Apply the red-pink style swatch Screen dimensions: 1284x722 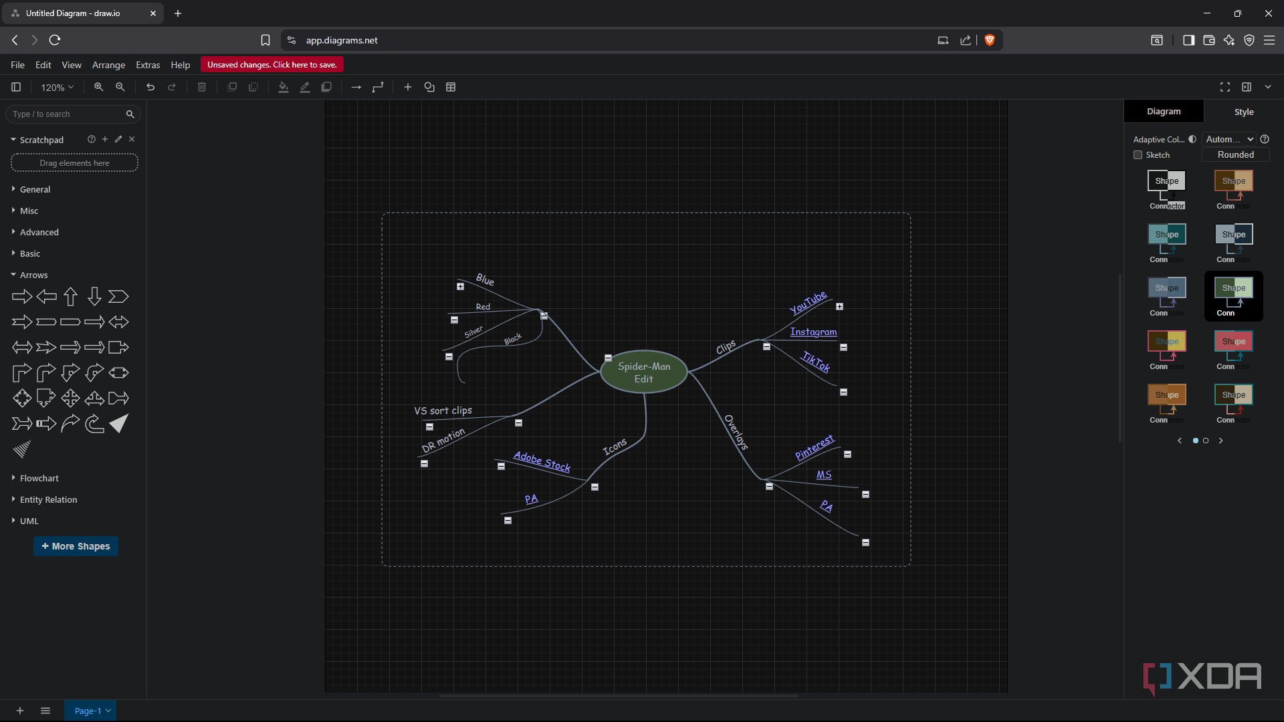click(1234, 350)
